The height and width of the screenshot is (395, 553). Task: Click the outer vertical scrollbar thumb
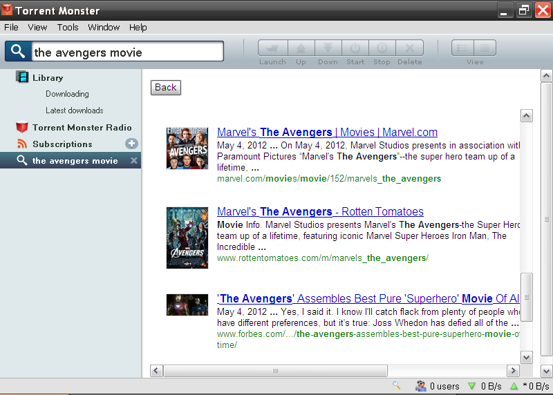click(546, 219)
